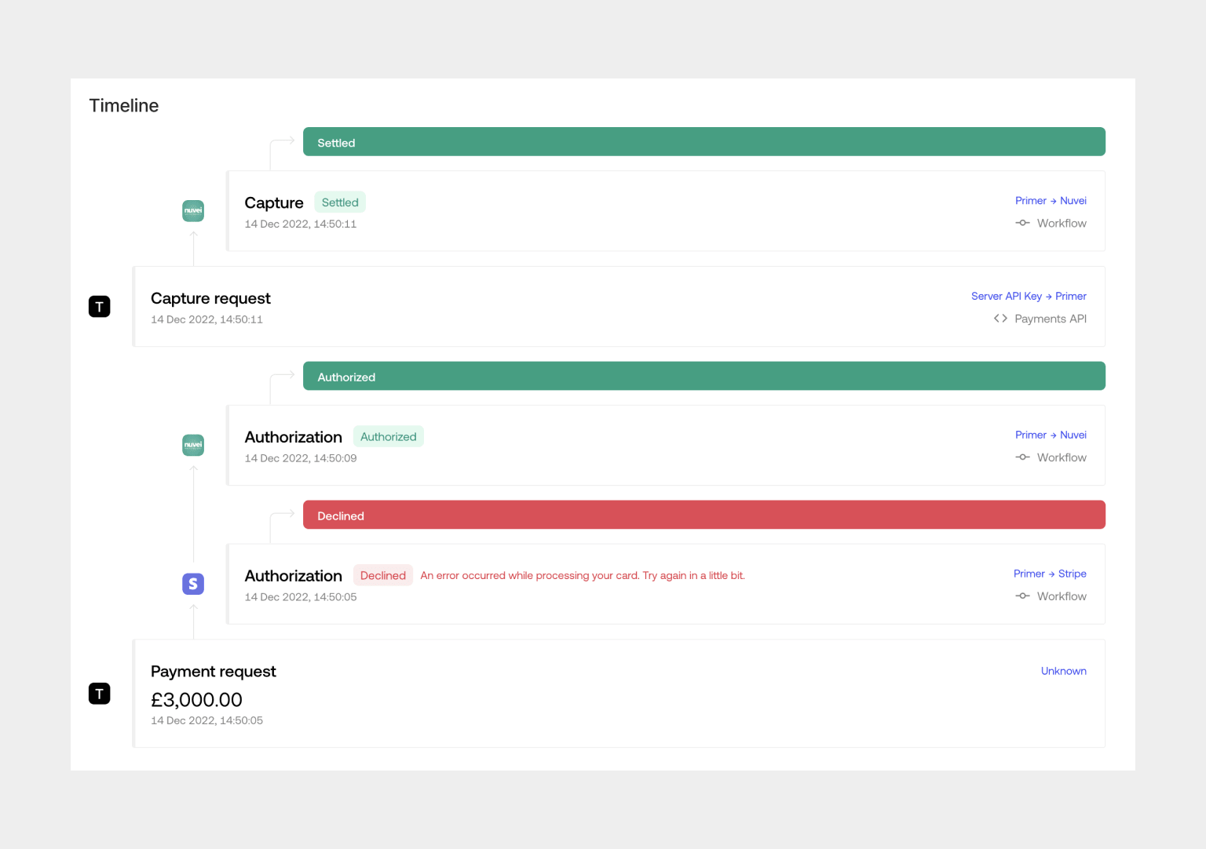Click the Timeline heading
The width and height of the screenshot is (1206, 849).
124,106
